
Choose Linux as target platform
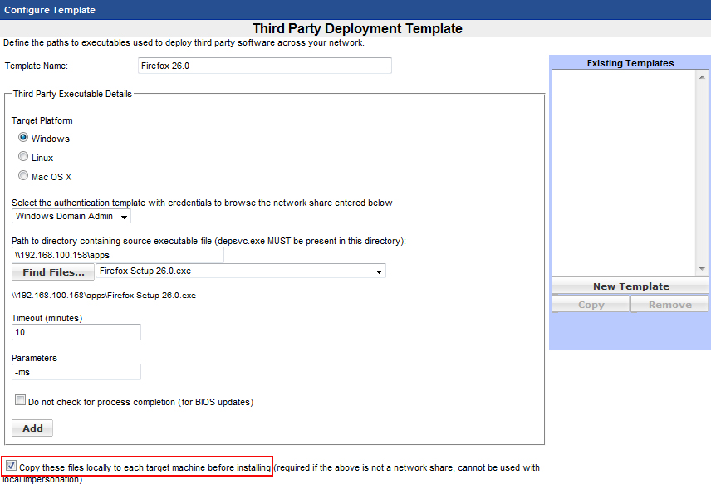point(23,157)
